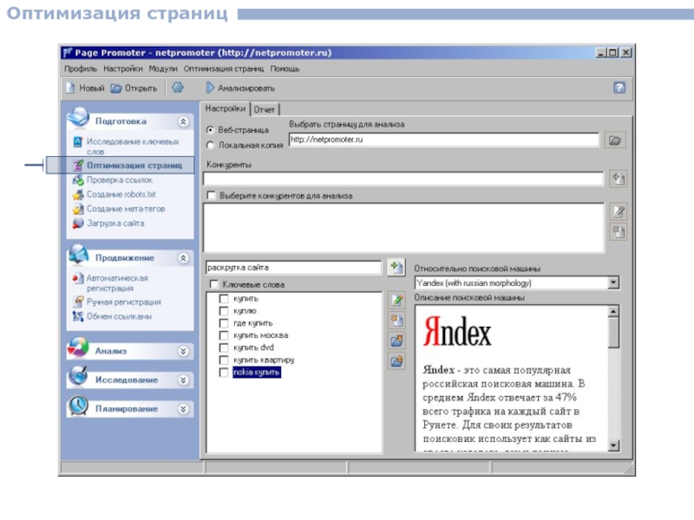Open Создание мета-тегов sidebar link
This screenshot has width=694, height=520.
point(126,209)
